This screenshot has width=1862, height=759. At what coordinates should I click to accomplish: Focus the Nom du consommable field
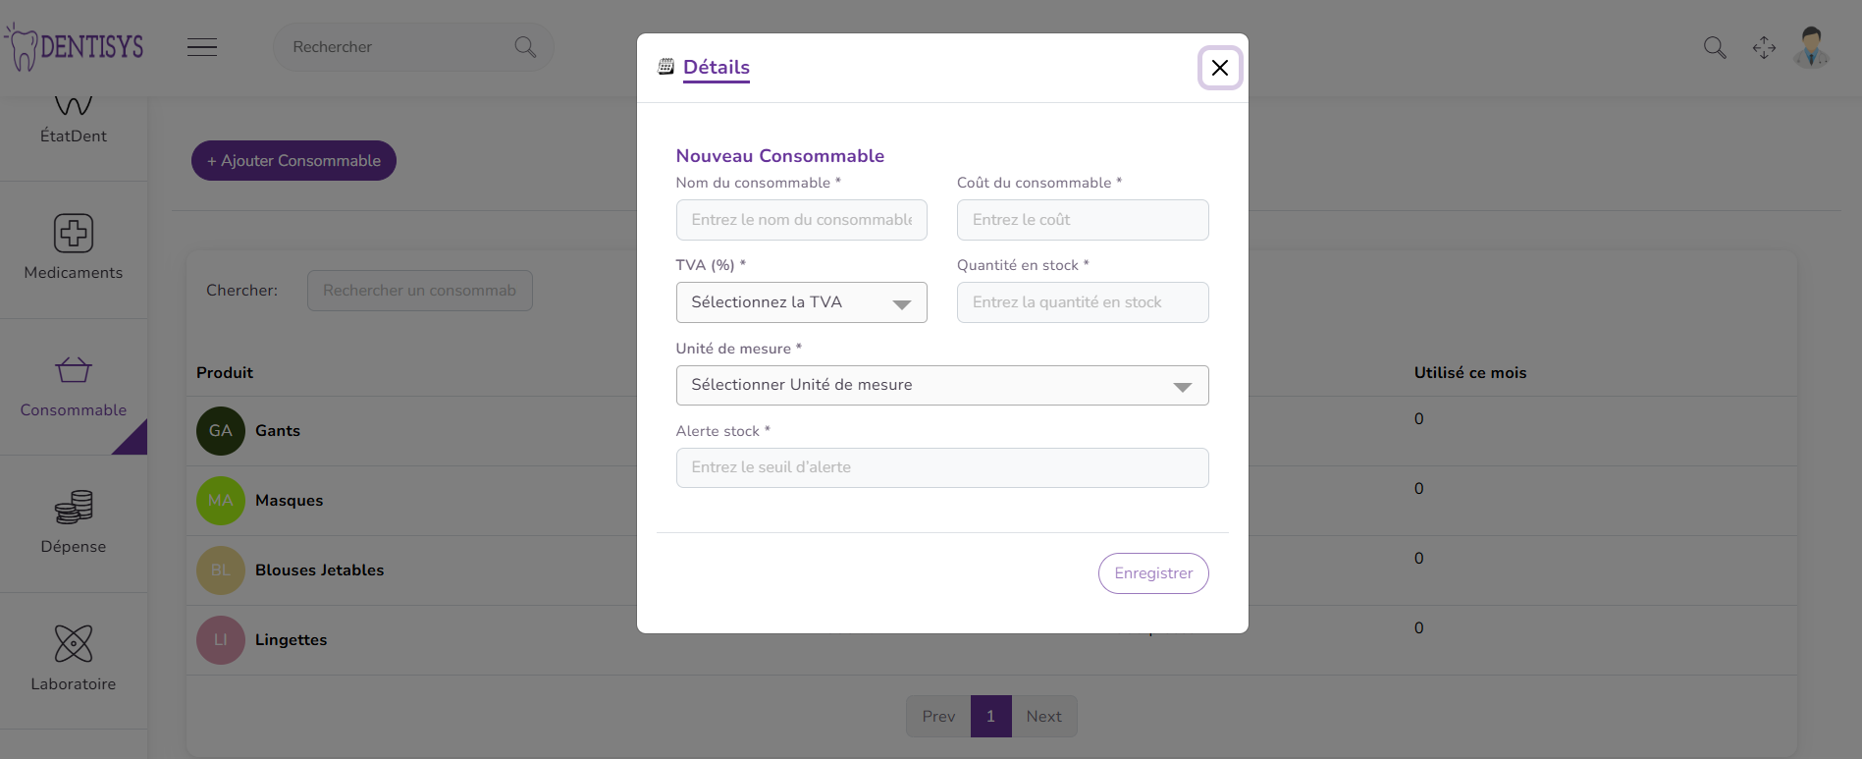(801, 220)
